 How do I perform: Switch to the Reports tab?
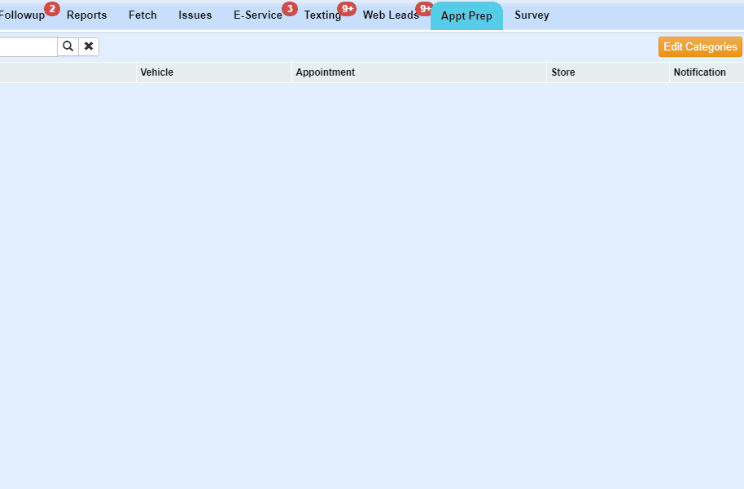coord(86,15)
